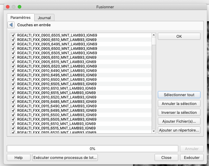The image size is (209, 166).
Task: Open Exécuter comme processus de lot...
Action: 65,158
